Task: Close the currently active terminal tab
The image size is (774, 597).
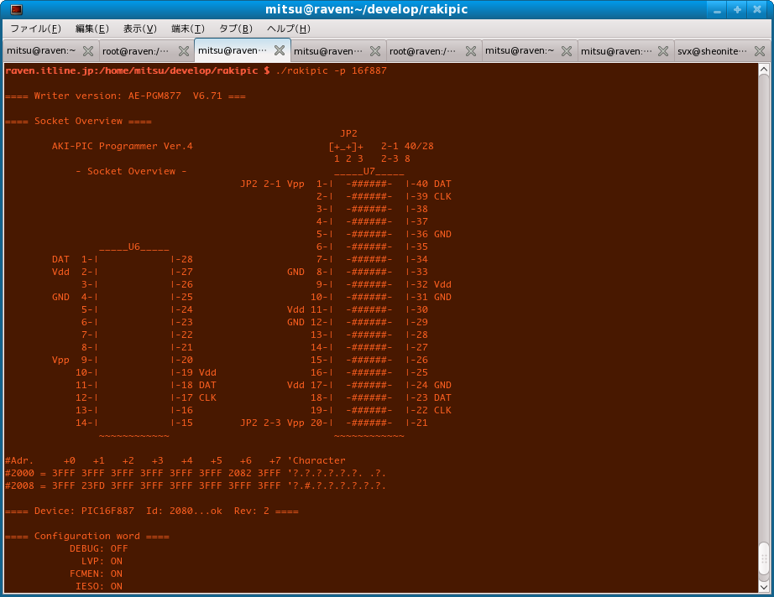Action: pos(280,51)
